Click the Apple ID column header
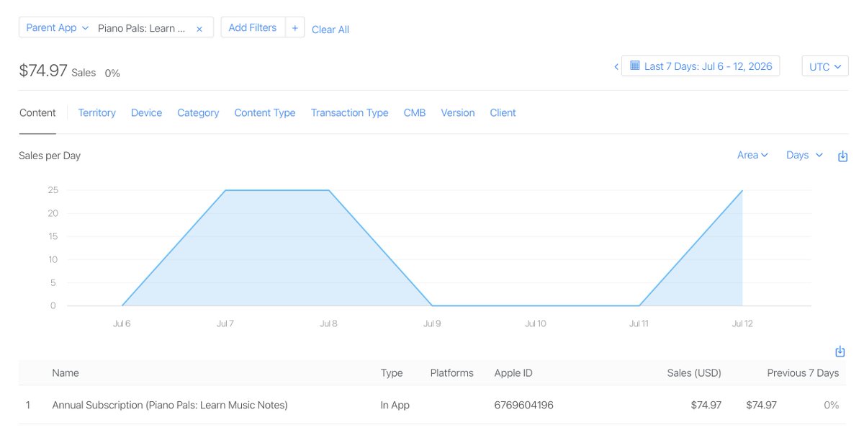 click(x=513, y=372)
